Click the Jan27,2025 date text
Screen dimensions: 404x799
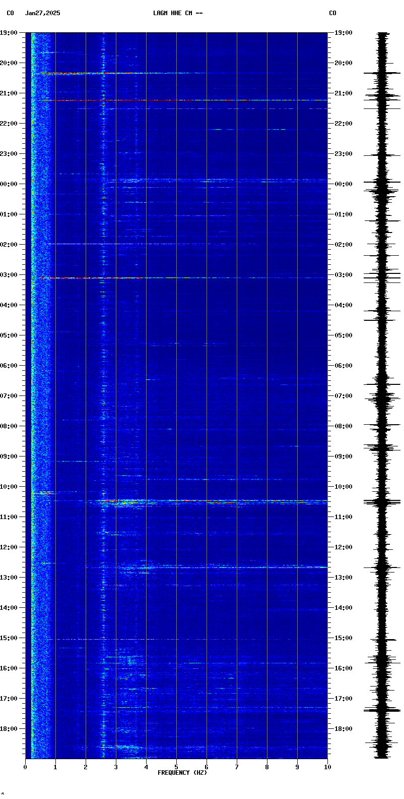tap(42, 13)
